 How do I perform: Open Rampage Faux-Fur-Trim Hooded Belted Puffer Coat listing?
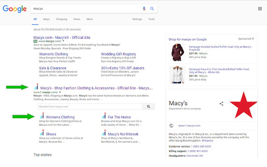(x=219, y=71)
